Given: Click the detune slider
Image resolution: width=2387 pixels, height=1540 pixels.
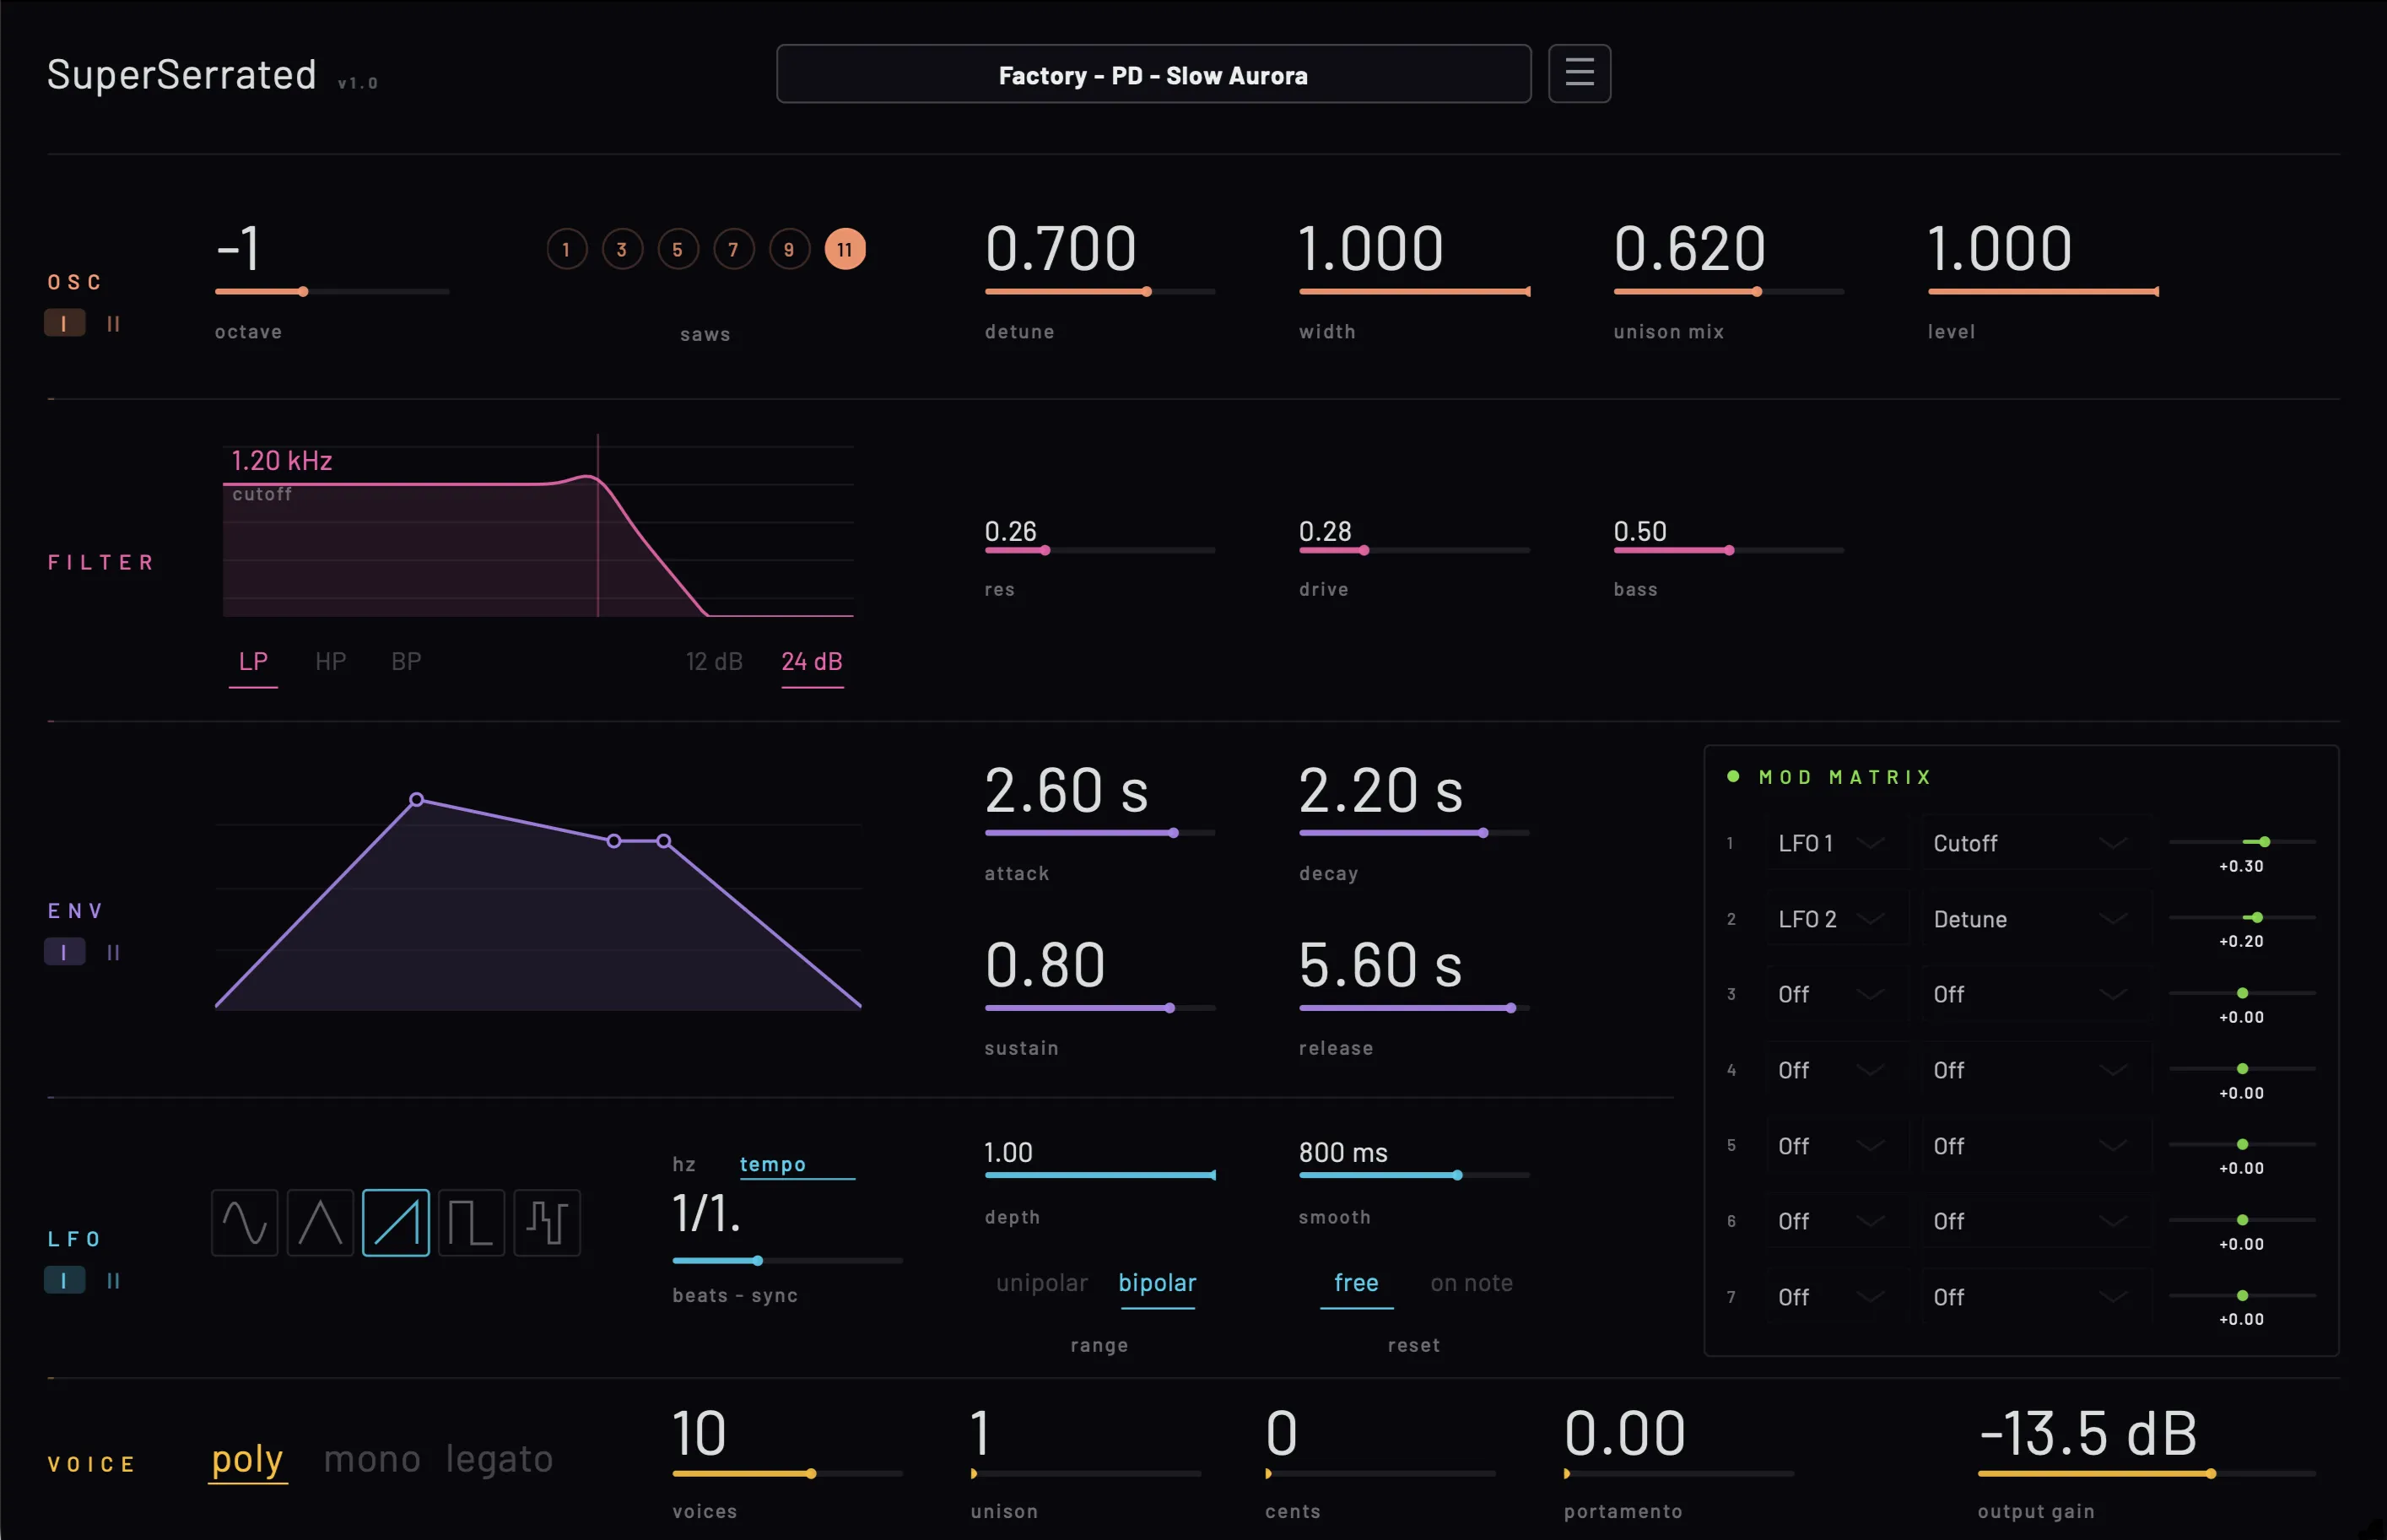Looking at the screenshot, I should point(1100,291).
